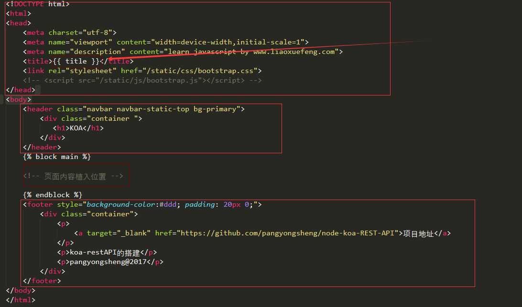Click the div class="container" line in footer
Image resolution: width=522 pixels, height=307 pixels.
point(89,214)
